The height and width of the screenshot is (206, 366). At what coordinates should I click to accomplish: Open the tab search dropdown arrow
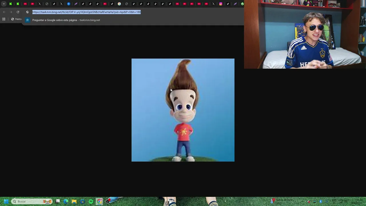point(4,4)
